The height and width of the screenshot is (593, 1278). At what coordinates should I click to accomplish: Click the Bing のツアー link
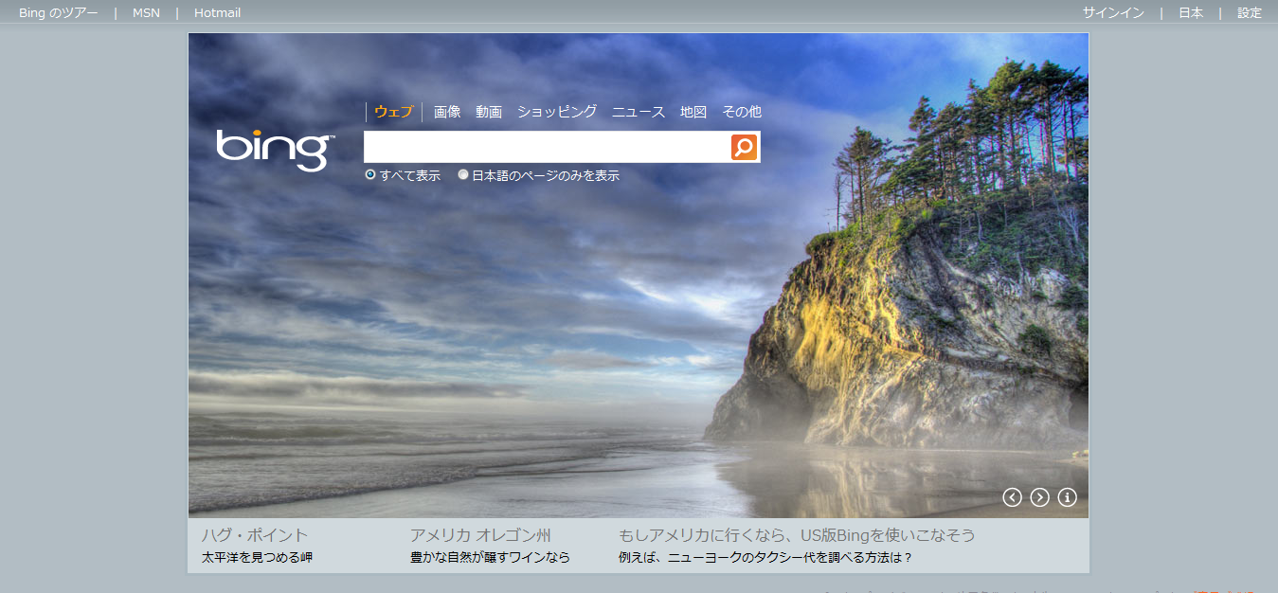(58, 12)
